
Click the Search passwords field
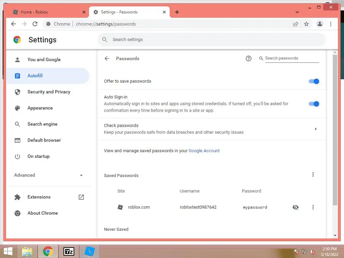pyautogui.click(x=292, y=58)
